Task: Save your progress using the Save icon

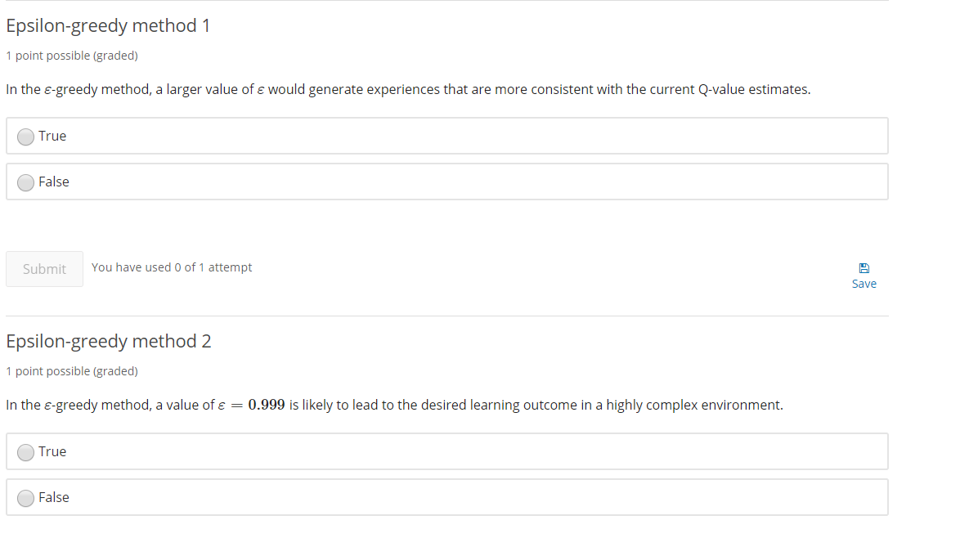Action: click(864, 267)
